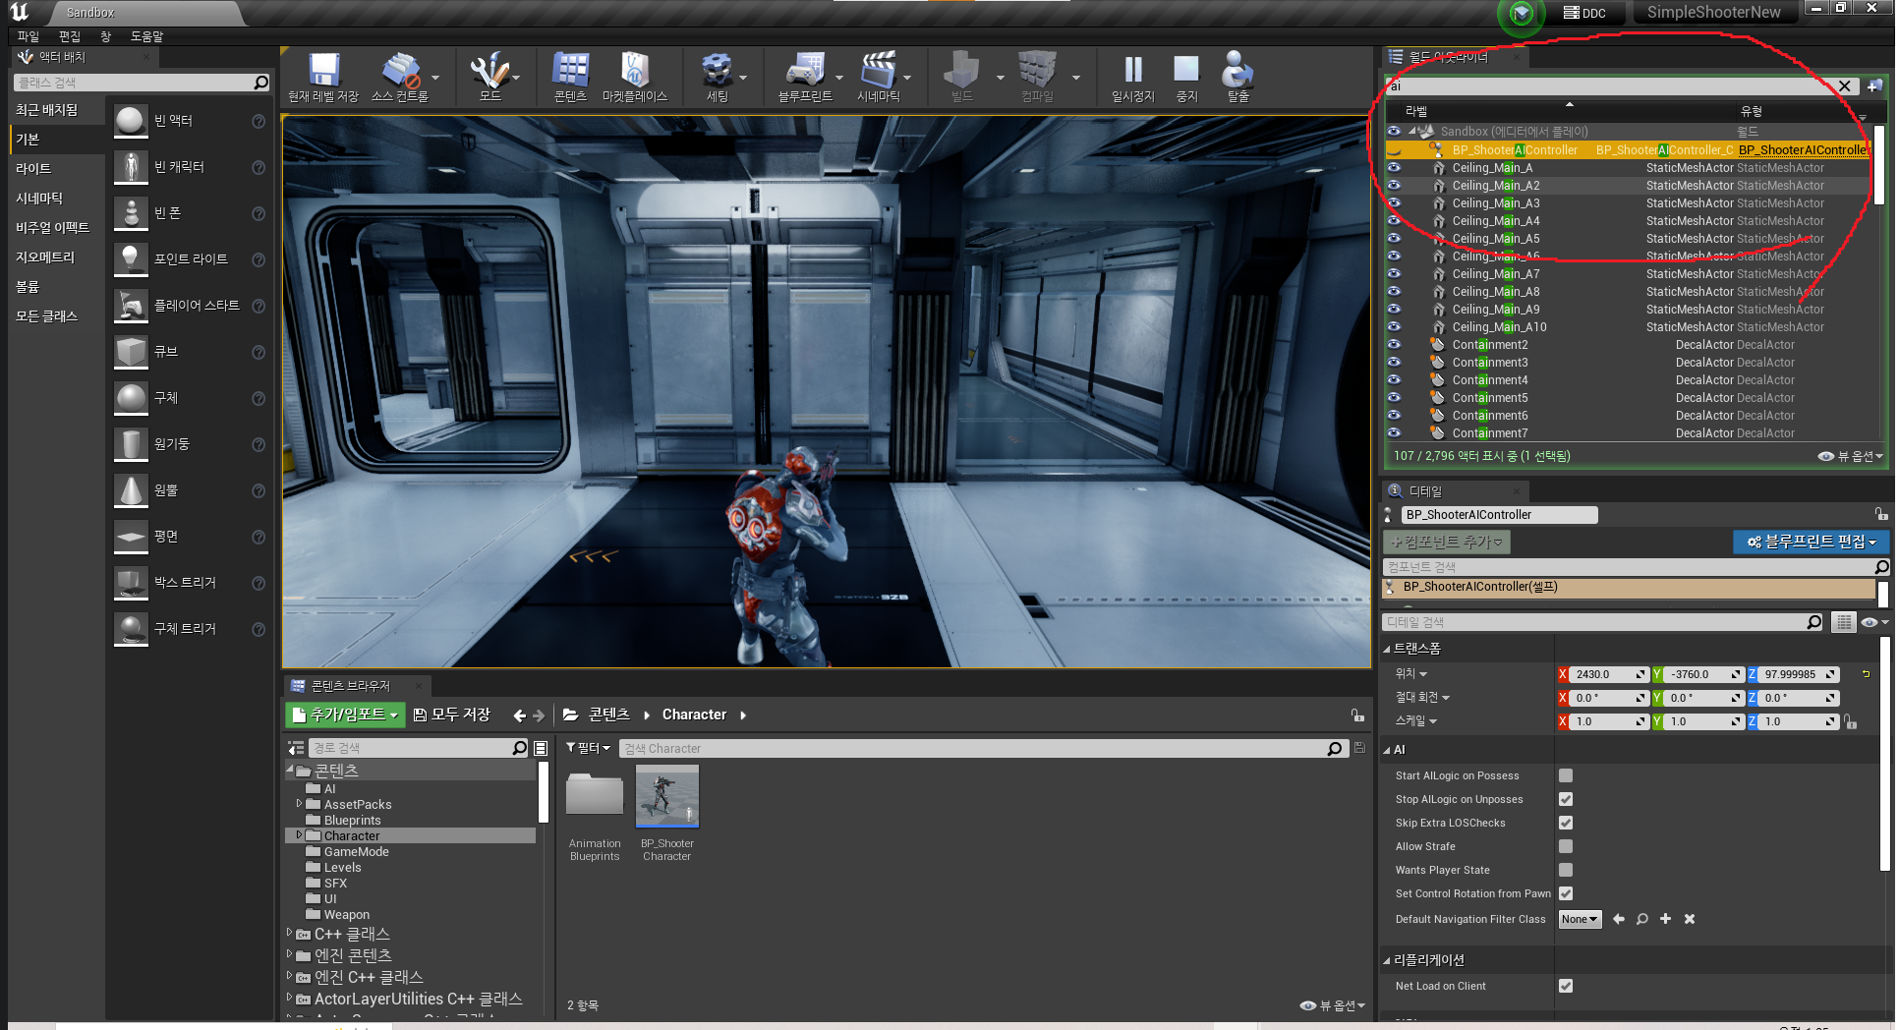Click the class search field
The height and width of the screenshot is (1030, 1899).
(x=143, y=83)
